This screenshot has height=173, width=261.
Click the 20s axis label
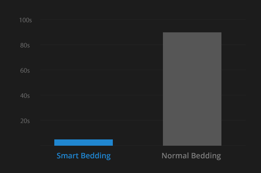25,121
